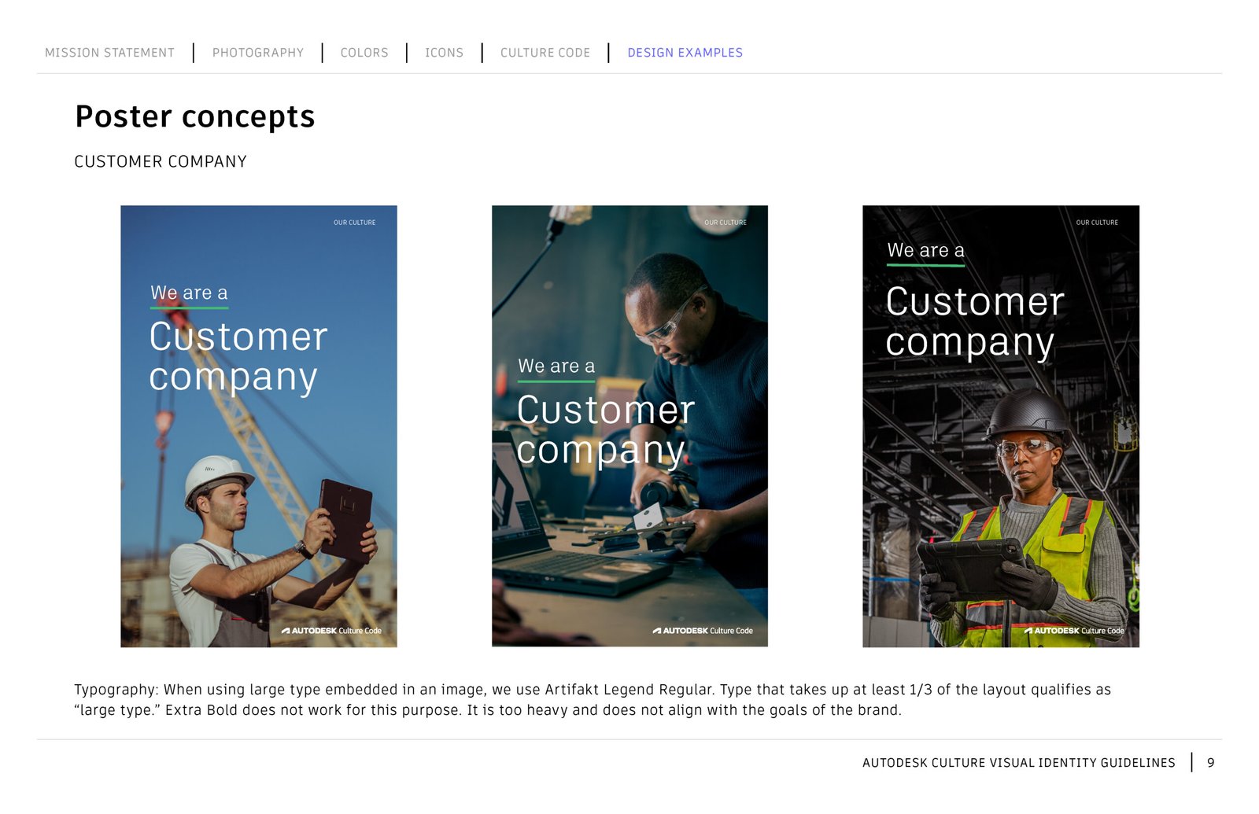Open the Mission Statement section tab
Screen dimensions: 1259x814
point(109,53)
